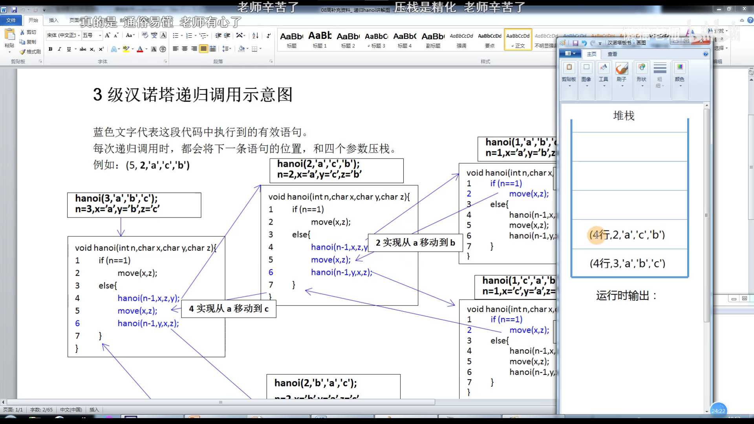The image size is (754, 424).
Task: Switch to the 插入 Insert tab
Action: point(53,20)
